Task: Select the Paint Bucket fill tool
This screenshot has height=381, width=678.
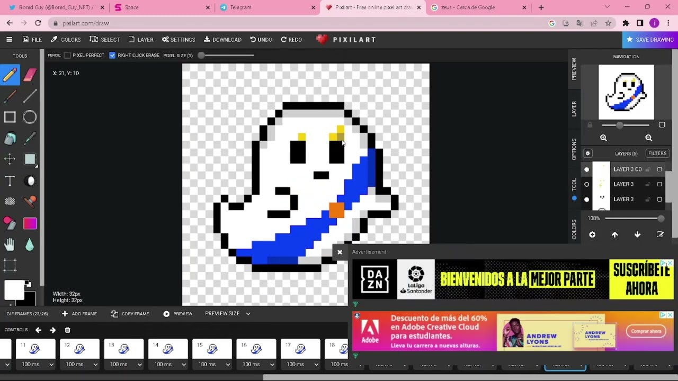Action: 10,138
